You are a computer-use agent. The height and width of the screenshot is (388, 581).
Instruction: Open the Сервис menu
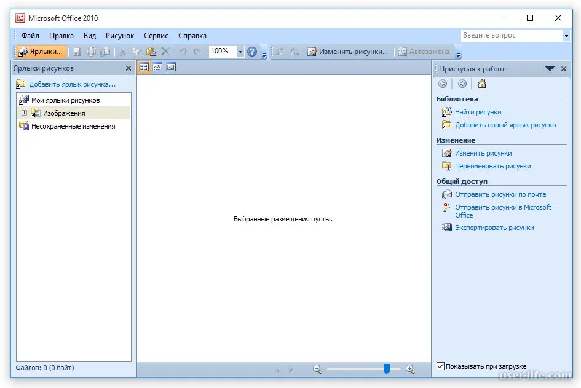(156, 36)
